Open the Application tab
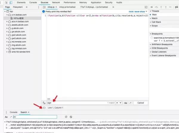The image size is (179, 133). pyautogui.click(x=96, y=2)
